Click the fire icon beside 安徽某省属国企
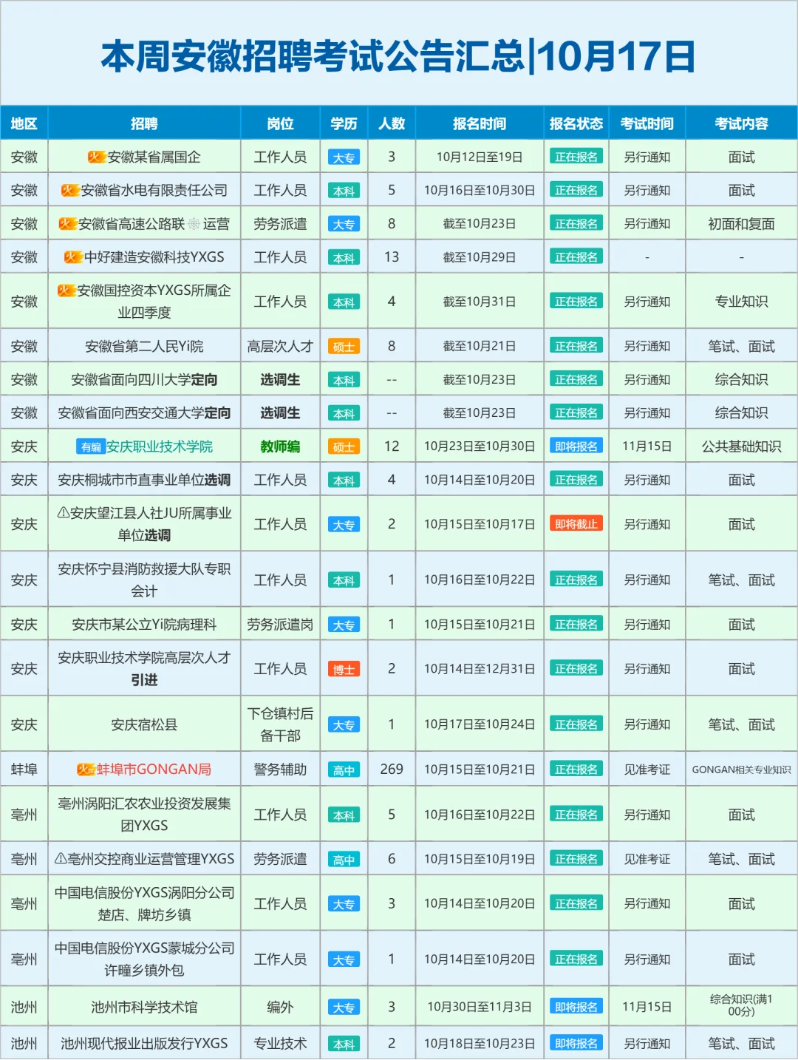The height and width of the screenshot is (1060, 798). point(97,157)
